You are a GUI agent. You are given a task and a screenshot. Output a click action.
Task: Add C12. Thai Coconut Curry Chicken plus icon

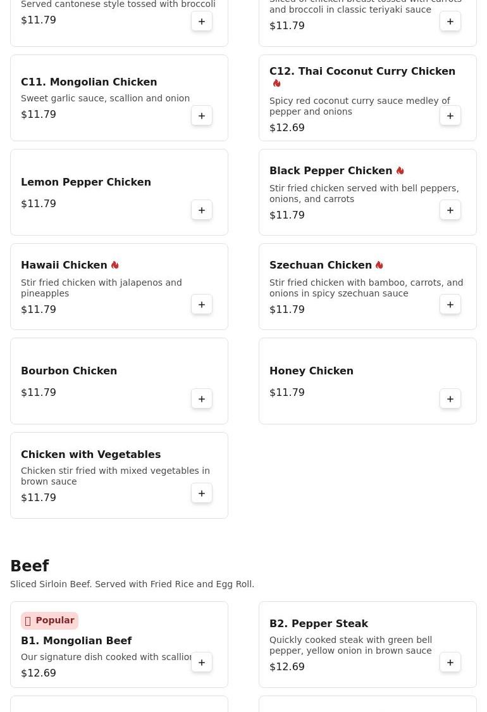(450, 116)
